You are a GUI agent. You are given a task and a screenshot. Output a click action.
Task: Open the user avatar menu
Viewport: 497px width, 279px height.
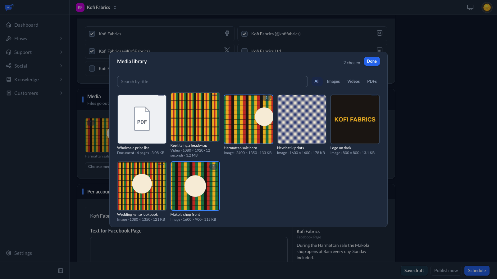pyautogui.click(x=487, y=7)
